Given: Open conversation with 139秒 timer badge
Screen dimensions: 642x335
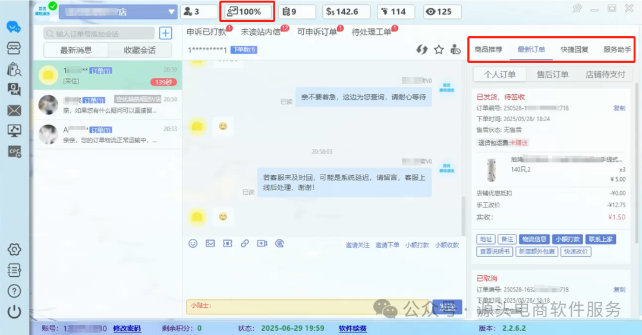Looking at the screenshot, I should (108, 75).
